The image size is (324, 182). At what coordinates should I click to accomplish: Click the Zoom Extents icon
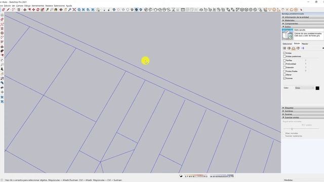(x=74, y=10)
